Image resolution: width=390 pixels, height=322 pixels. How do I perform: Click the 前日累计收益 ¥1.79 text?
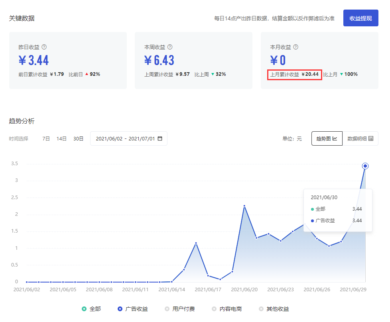click(41, 74)
